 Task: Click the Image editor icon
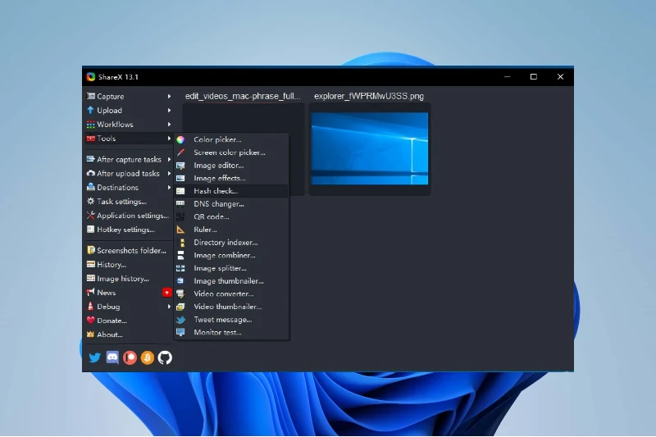[x=180, y=166]
